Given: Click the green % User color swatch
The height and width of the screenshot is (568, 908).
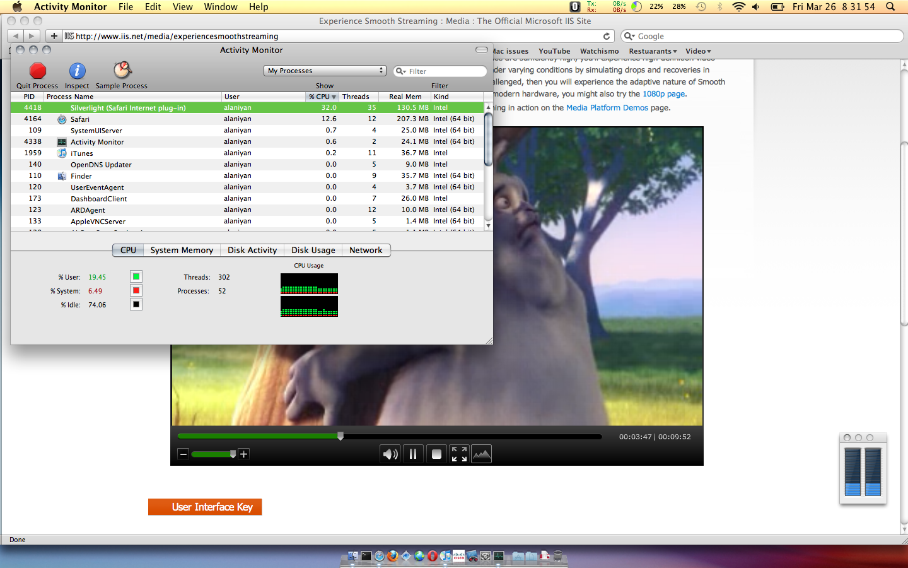Looking at the screenshot, I should click(136, 276).
